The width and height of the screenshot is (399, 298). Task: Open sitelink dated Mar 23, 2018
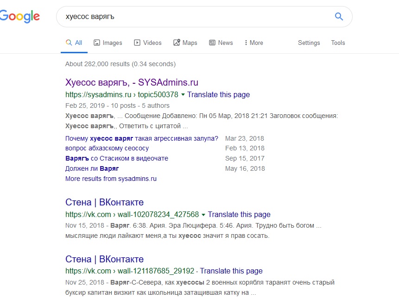click(142, 138)
